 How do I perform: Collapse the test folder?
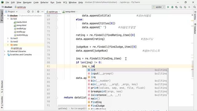pyautogui.click(x=8, y=19)
